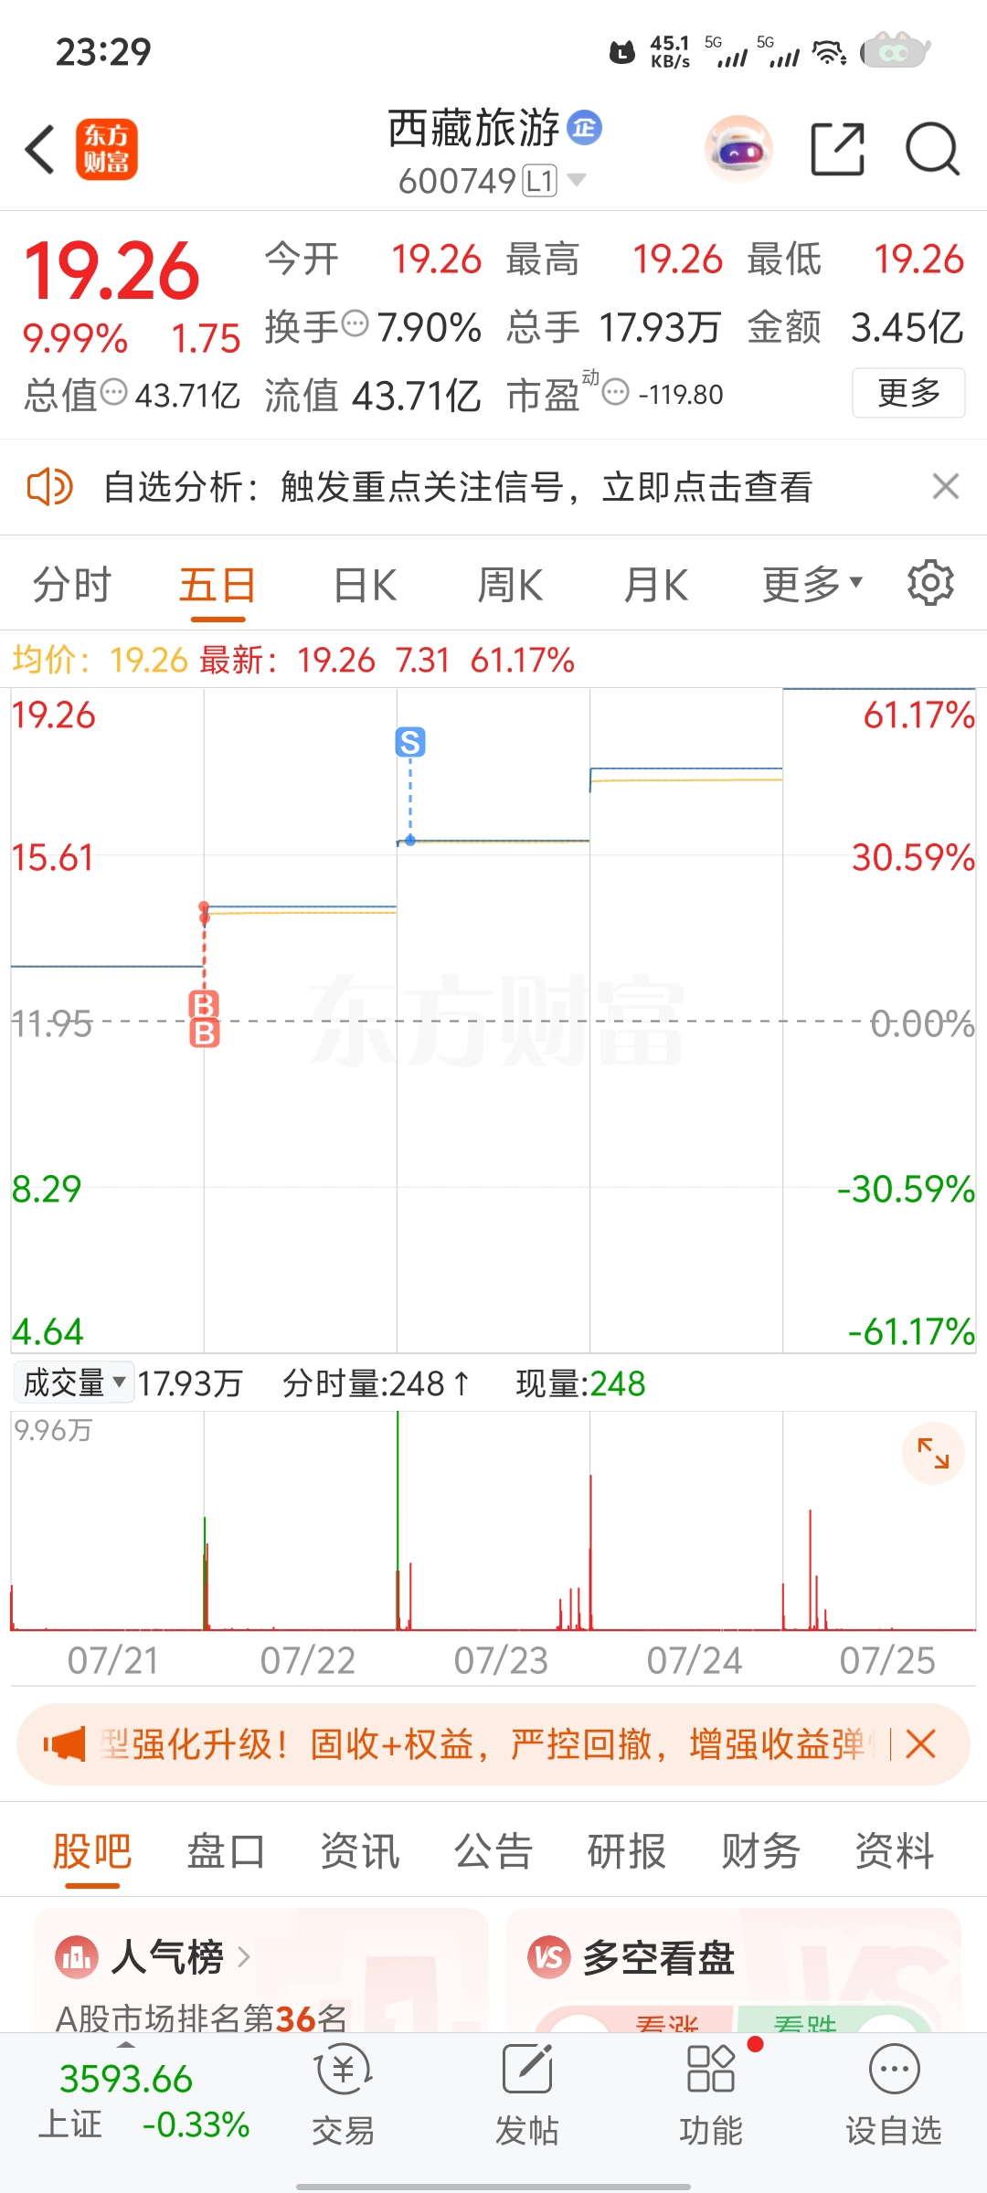
Task: Tap the 总值 info bubble icon
Action: click(x=113, y=393)
